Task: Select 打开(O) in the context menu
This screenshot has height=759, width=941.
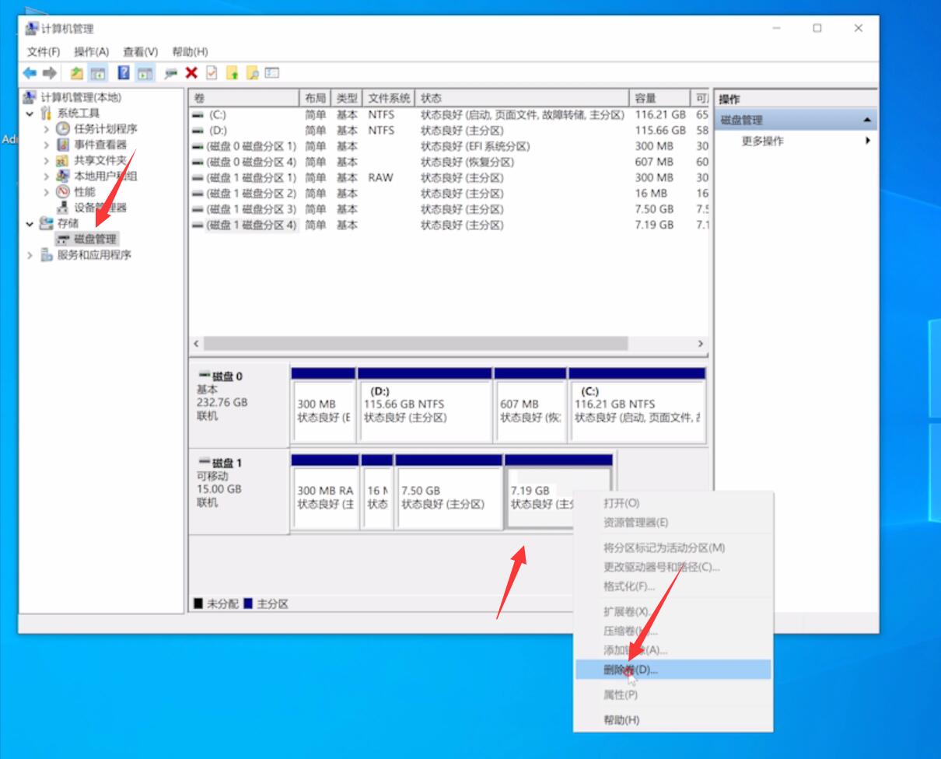Action: [x=673, y=503]
